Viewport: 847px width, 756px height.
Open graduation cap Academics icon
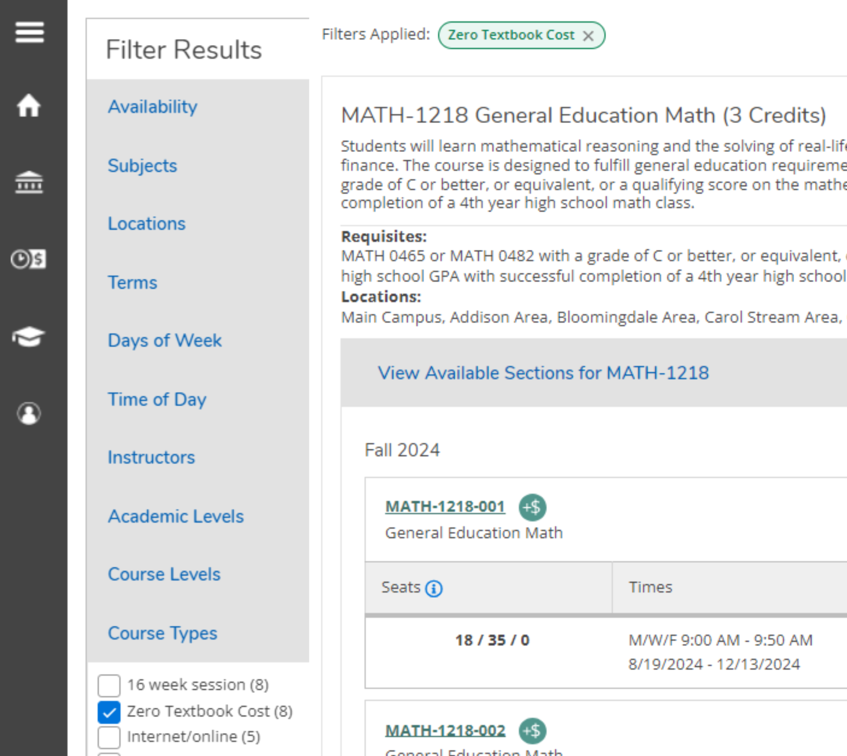tap(28, 337)
